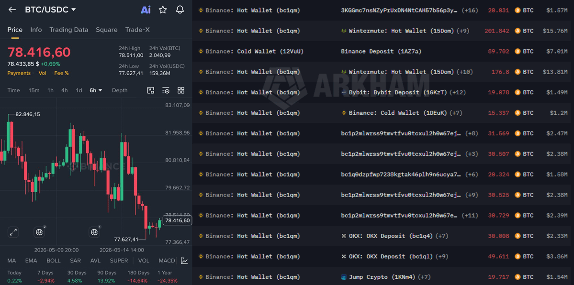
Task: Click the current price tag 78.416,60 on chart axis
Action: [178, 220]
